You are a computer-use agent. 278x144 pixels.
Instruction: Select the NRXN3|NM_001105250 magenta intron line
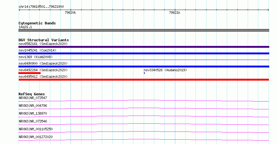point(144,132)
